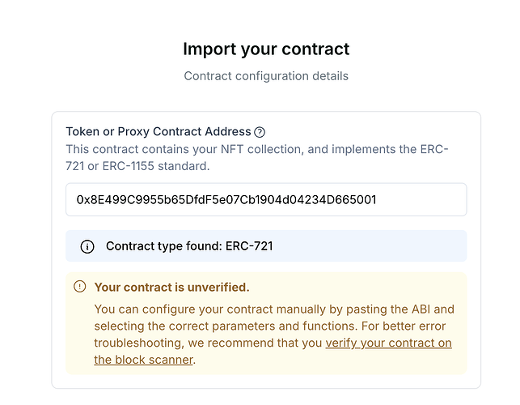Focus the contract address input field
The width and height of the screenshot is (520, 405).
click(266, 199)
